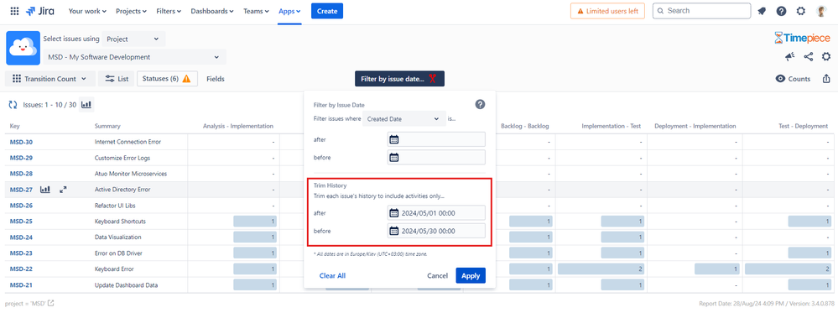Open the notifications bell icon
The height and width of the screenshot is (313, 838).
click(763, 11)
